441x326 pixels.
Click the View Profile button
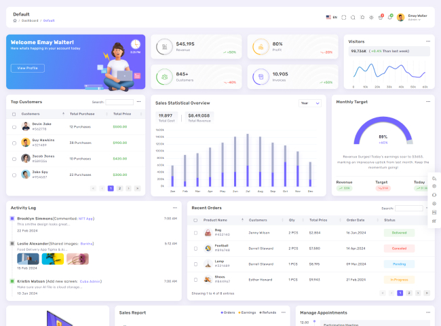(x=27, y=68)
